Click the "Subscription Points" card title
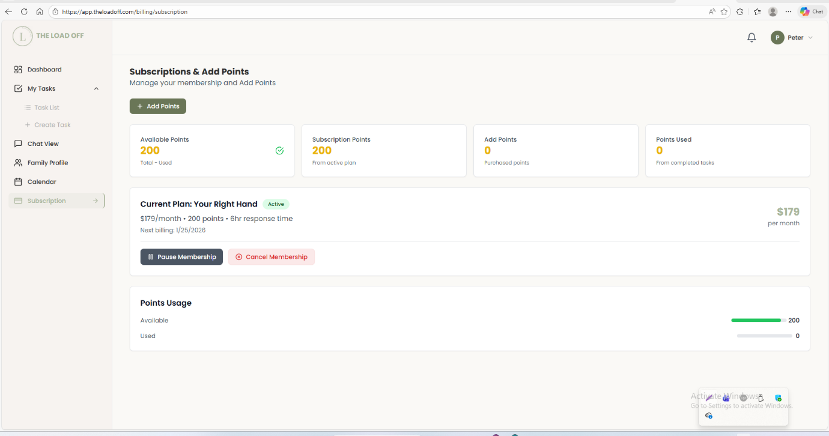Image resolution: width=829 pixels, height=436 pixels. point(341,139)
